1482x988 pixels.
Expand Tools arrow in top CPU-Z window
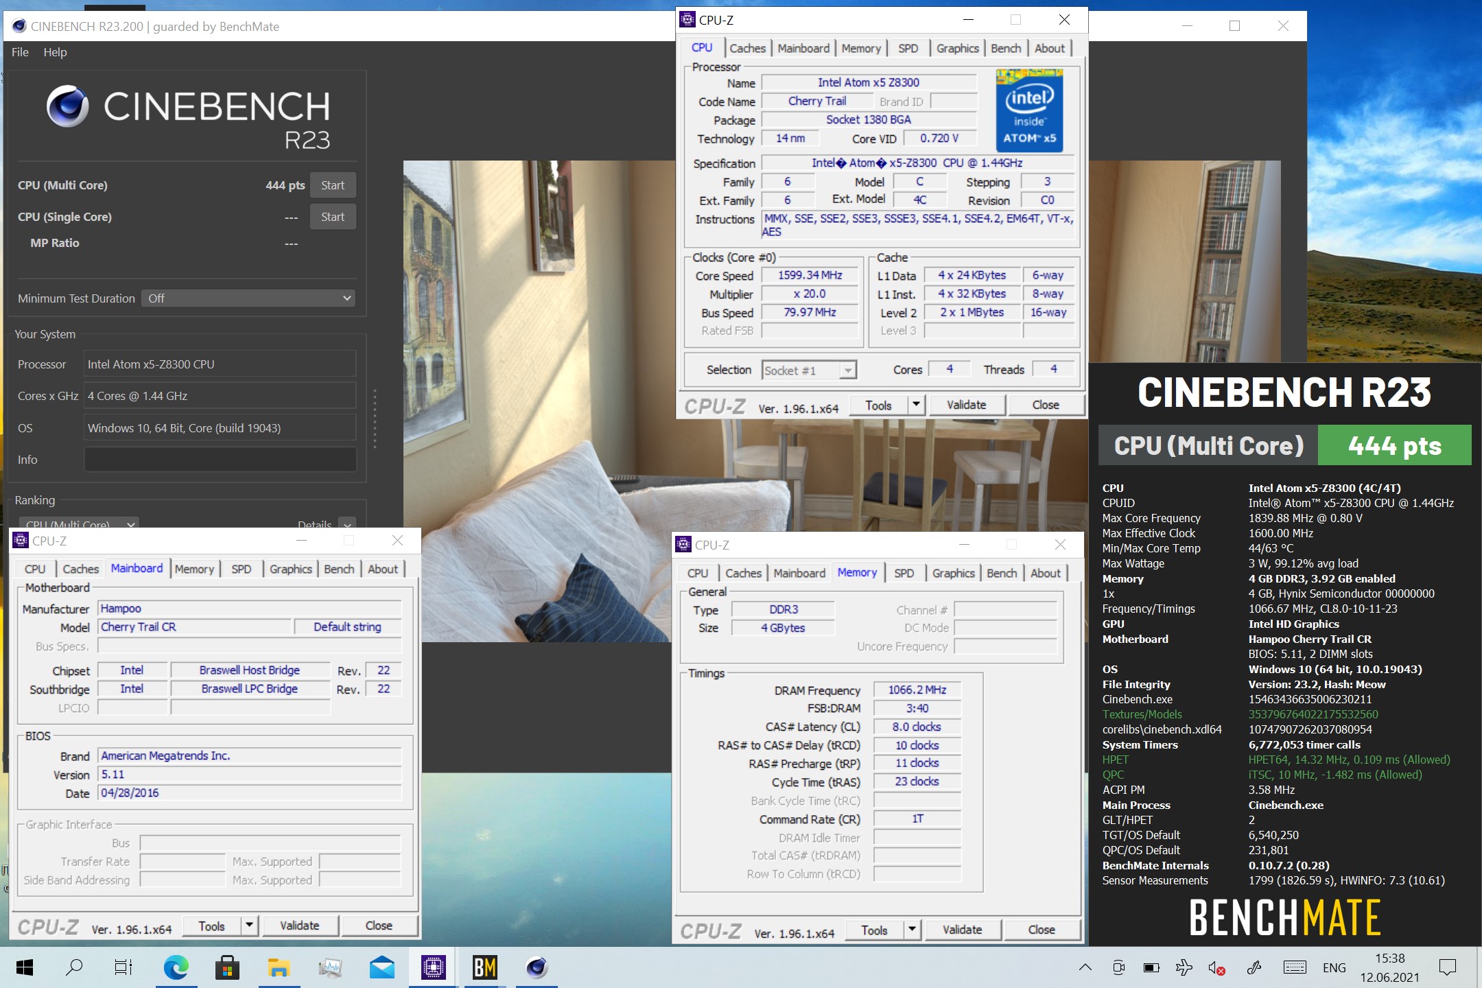pyautogui.click(x=916, y=405)
